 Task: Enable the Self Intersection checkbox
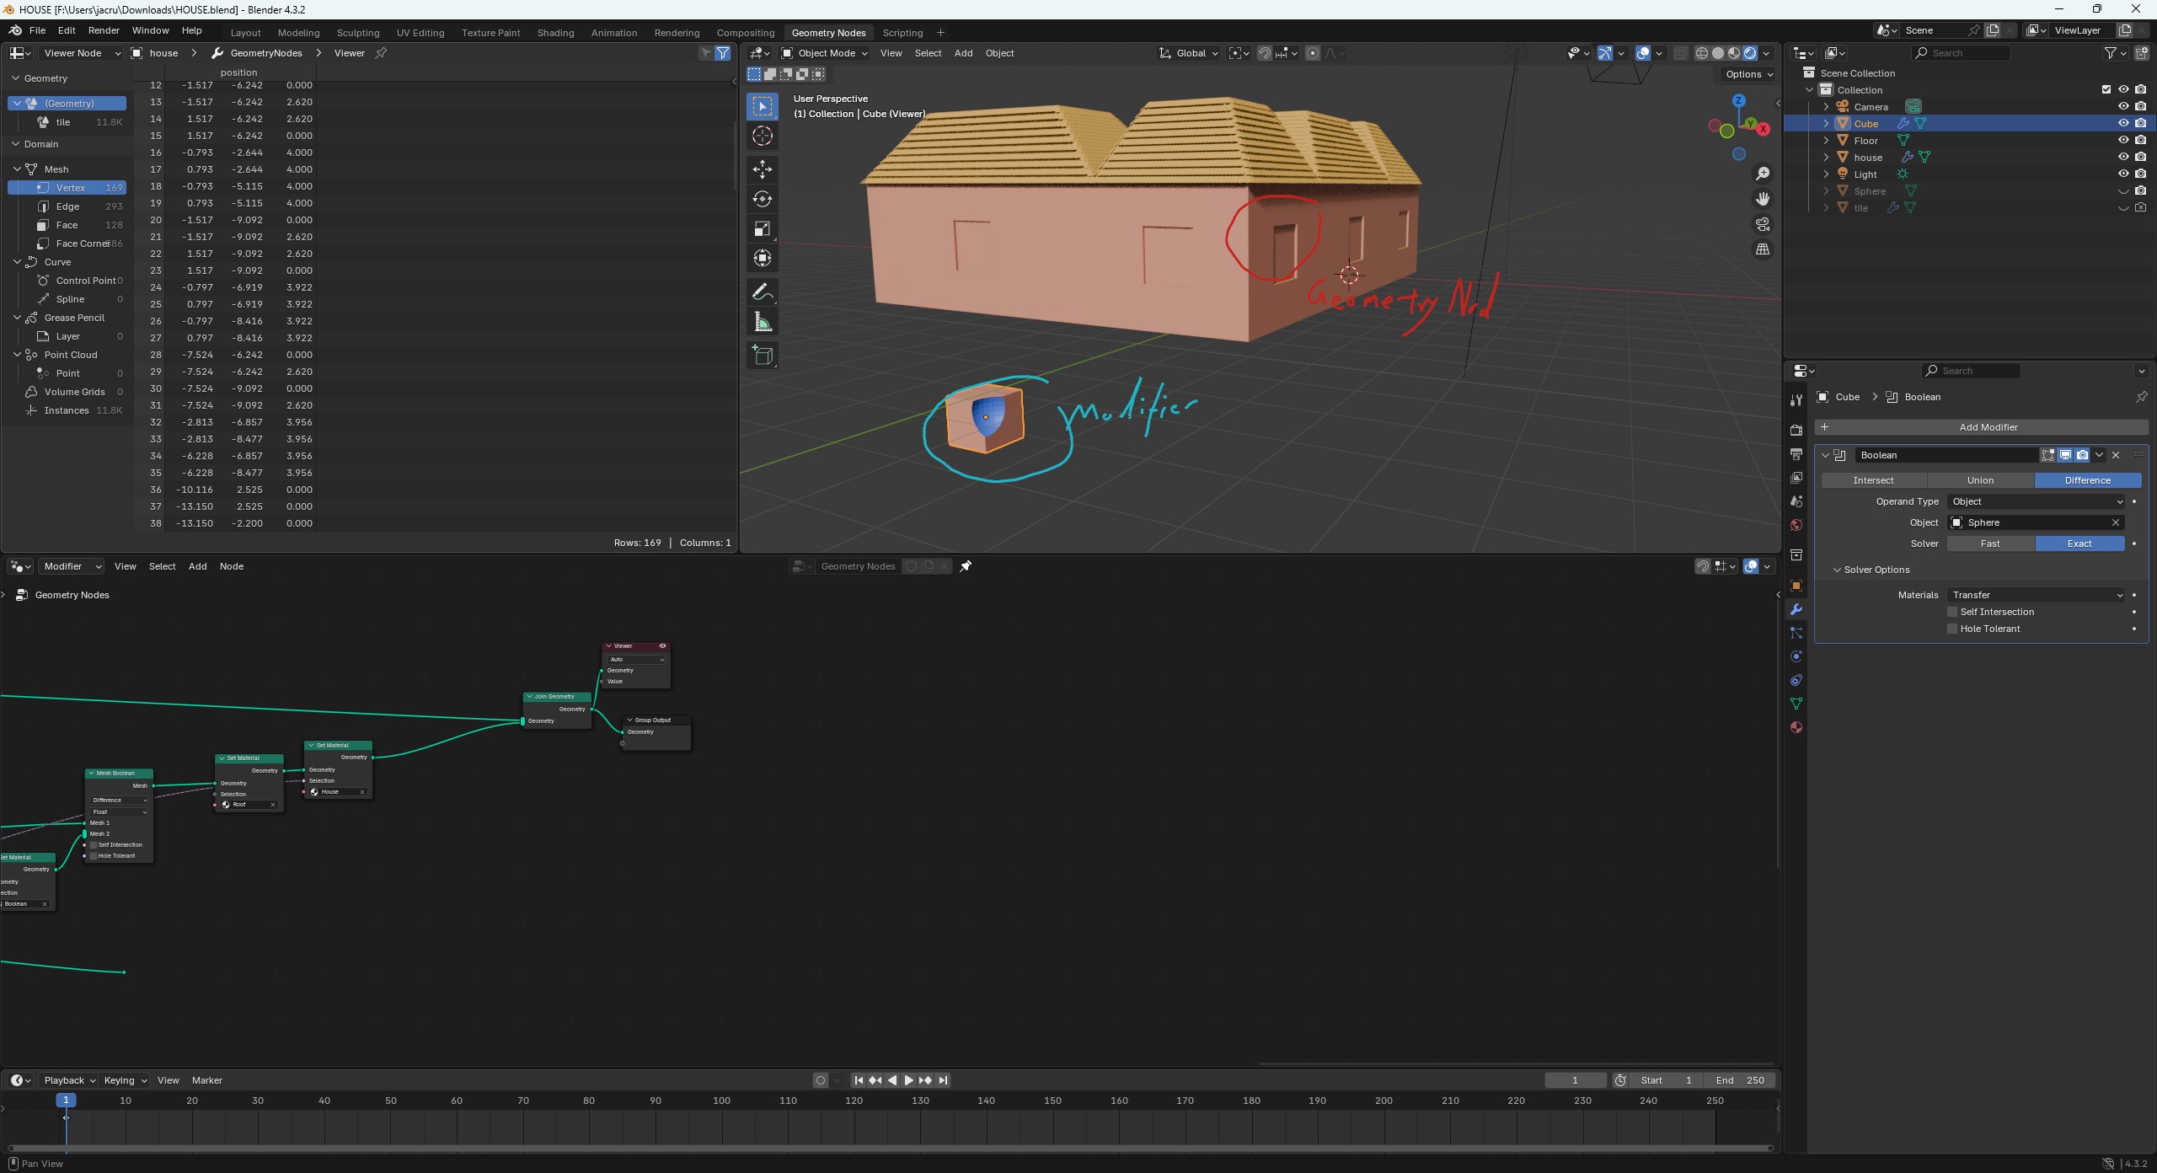[x=1951, y=612]
